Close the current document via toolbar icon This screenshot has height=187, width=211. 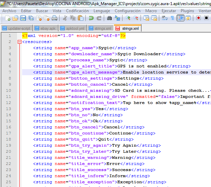pyautogui.click(x=39, y=18)
